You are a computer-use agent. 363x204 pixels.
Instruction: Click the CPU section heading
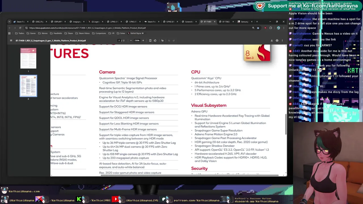point(196,72)
